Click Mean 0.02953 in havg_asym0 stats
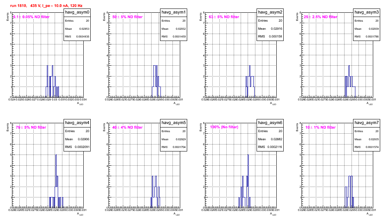386x221 pixels. tap(77, 29)
